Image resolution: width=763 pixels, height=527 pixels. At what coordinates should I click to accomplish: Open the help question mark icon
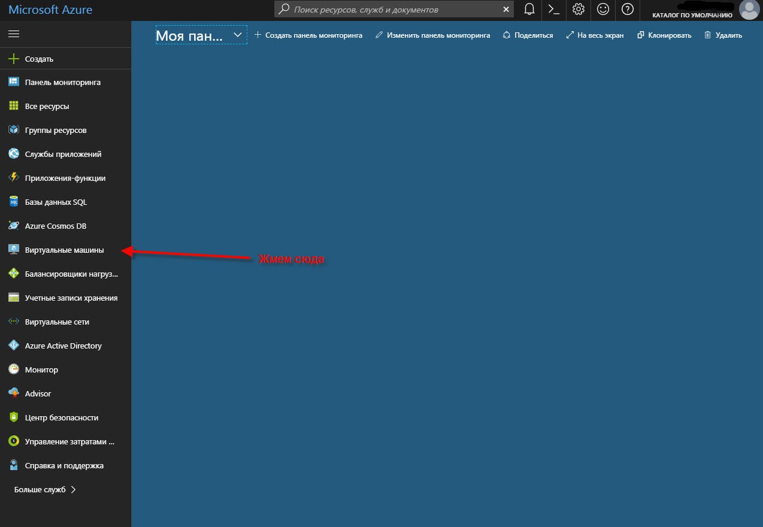coord(627,10)
